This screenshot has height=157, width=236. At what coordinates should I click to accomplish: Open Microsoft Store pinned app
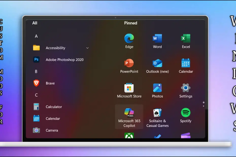[x=129, y=91]
